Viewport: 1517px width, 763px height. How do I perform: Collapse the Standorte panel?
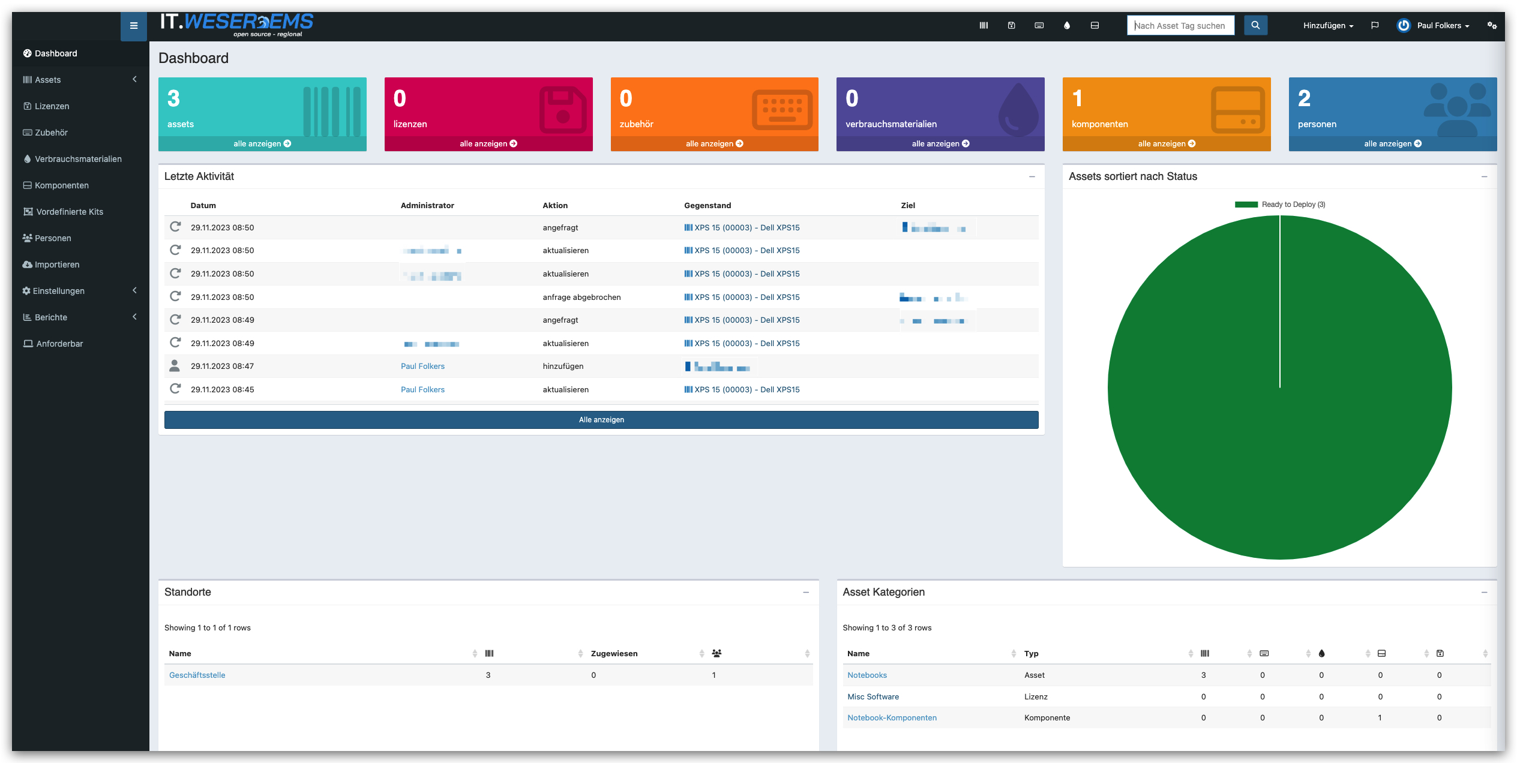(x=806, y=593)
